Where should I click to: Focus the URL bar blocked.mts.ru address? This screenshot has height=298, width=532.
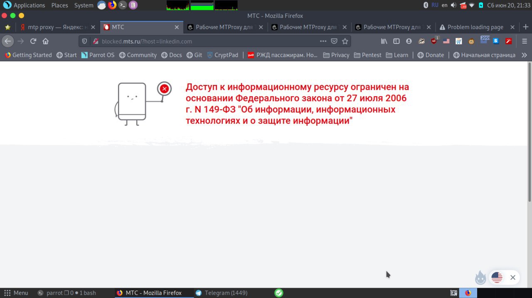click(x=208, y=41)
